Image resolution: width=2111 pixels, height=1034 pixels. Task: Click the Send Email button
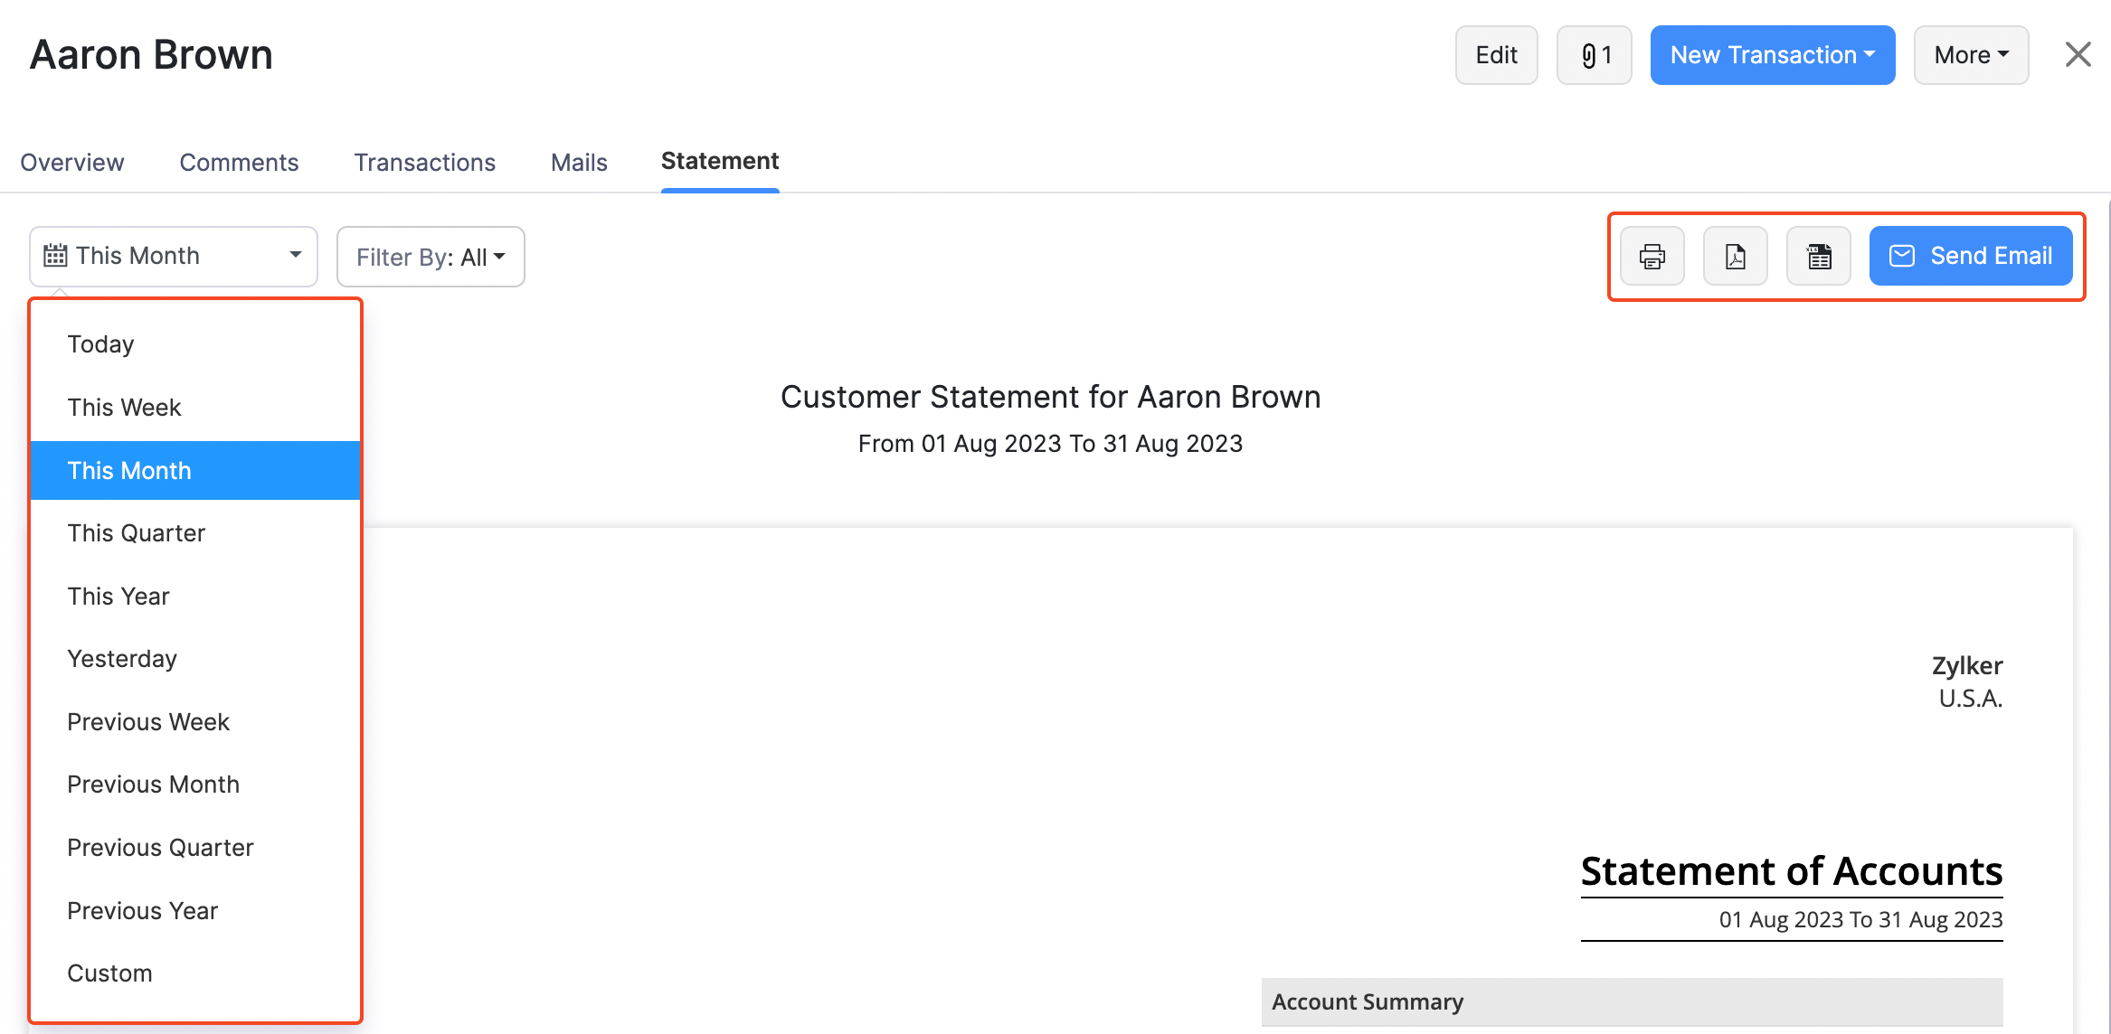[1972, 256]
